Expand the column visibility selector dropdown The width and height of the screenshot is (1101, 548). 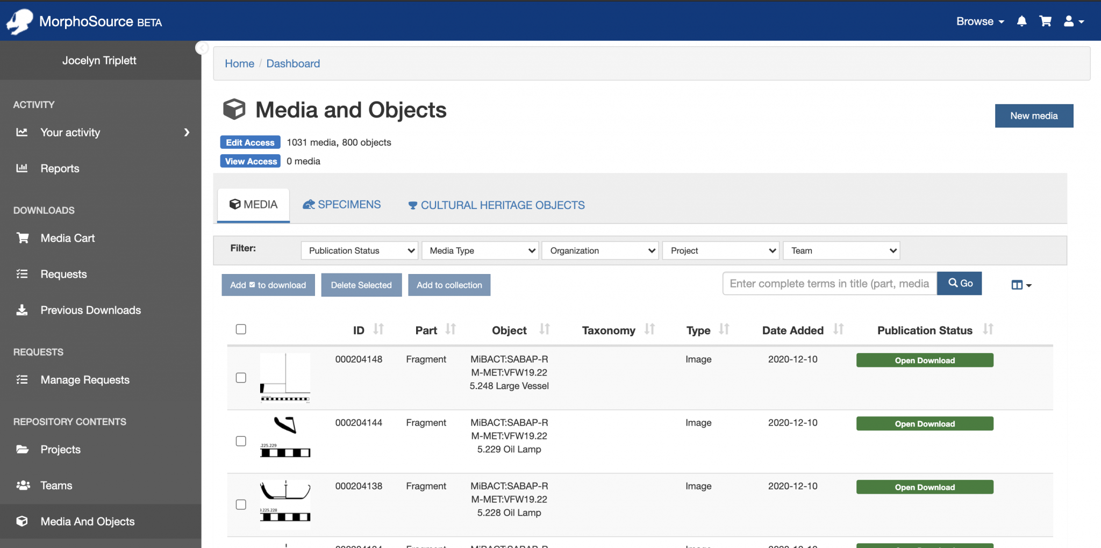click(1021, 284)
